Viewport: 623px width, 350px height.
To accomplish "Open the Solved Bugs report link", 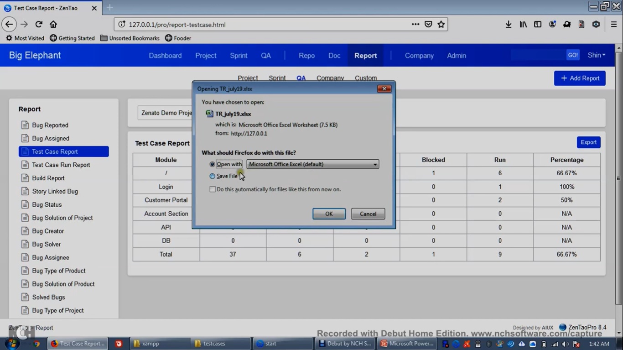I will 48,297.
